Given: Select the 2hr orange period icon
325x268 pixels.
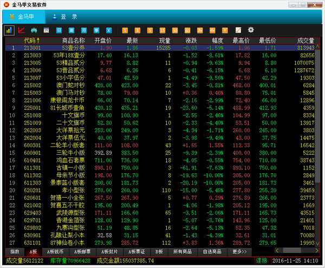Looking at the screenshot, I should 200,31.
